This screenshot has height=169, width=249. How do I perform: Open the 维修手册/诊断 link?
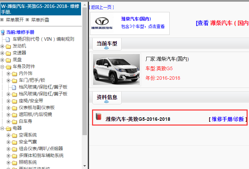click(x=228, y=119)
